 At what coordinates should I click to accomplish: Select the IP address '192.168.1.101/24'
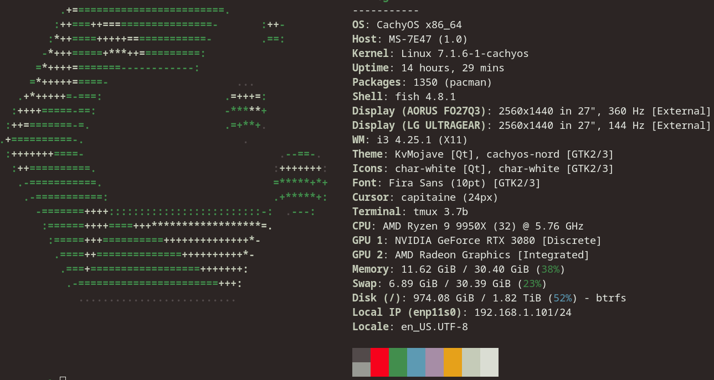523,313
